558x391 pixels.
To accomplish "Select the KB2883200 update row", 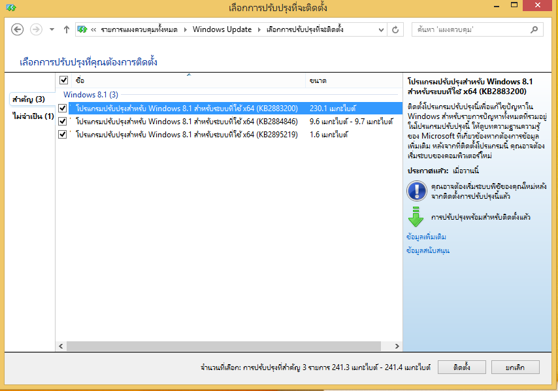I will [235, 109].
